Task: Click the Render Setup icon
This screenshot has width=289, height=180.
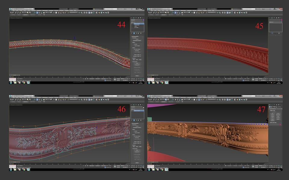Action: 94,13
